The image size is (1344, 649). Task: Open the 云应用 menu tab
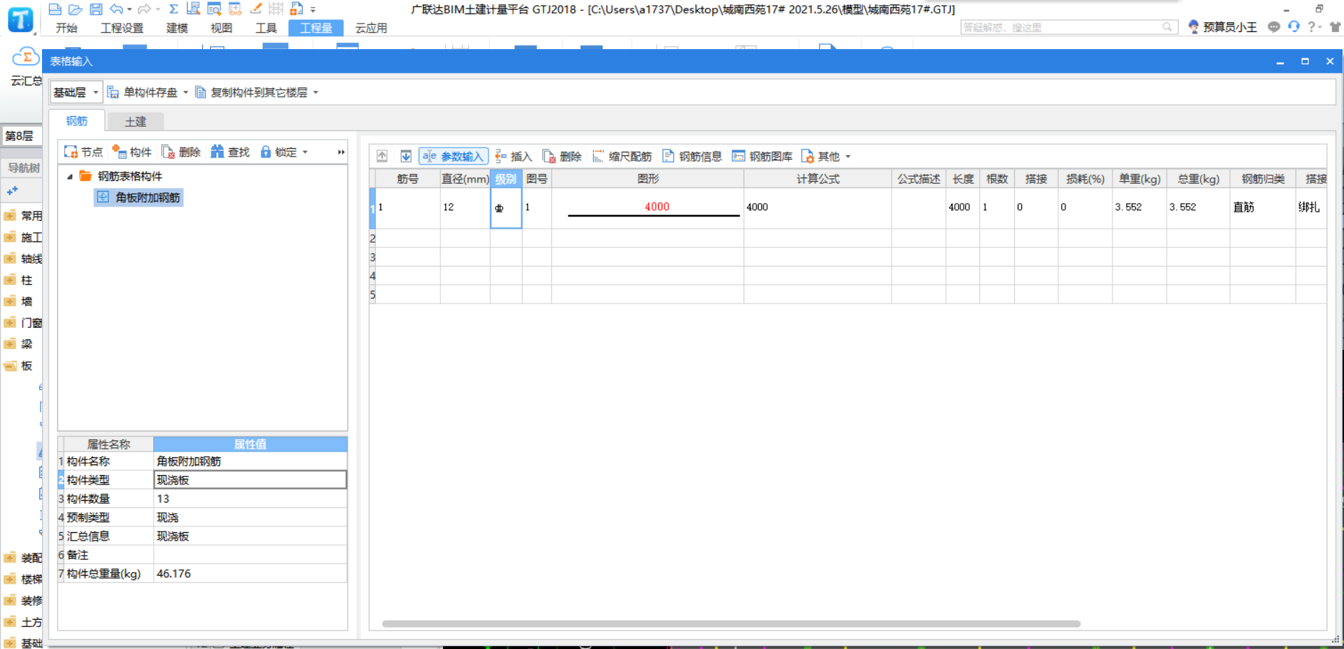coord(371,28)
